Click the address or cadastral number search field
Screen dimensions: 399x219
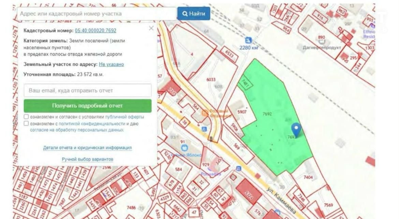point(97,14)
